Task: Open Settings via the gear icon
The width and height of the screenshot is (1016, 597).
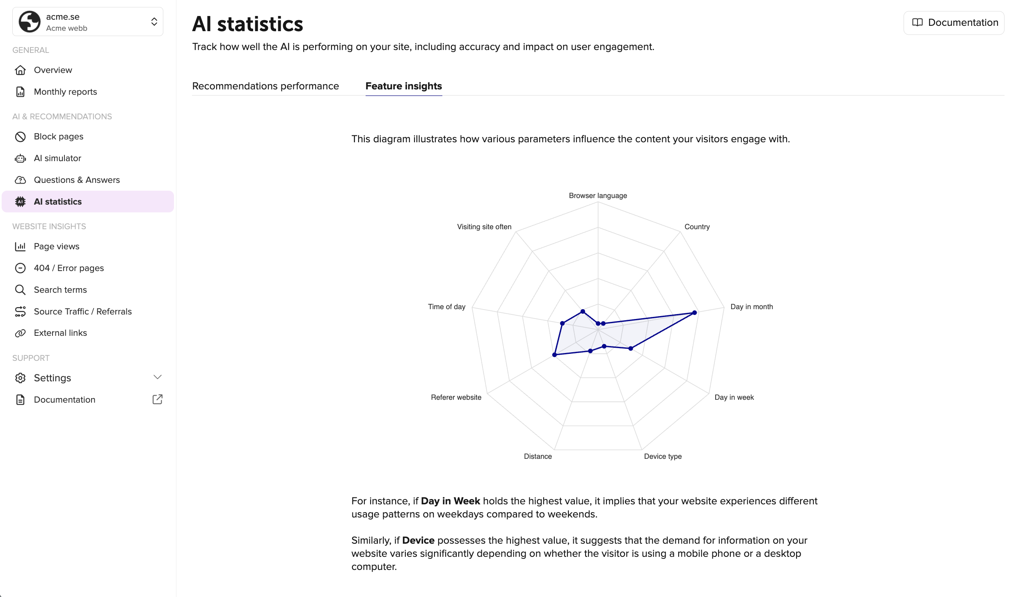Action: [x=21, y=378]
